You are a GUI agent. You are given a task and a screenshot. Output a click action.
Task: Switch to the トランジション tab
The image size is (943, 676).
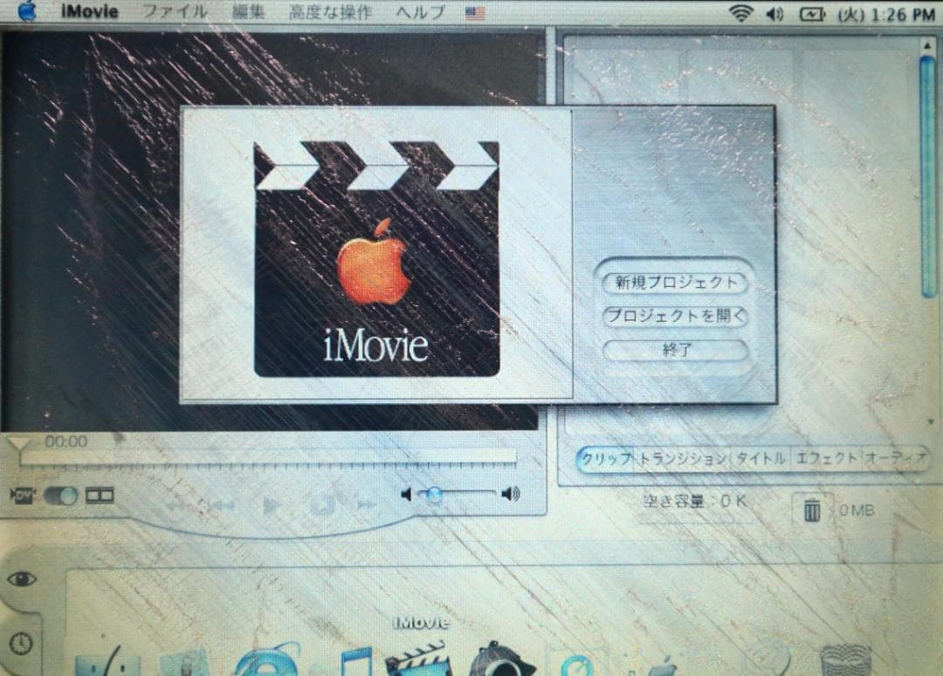click(678, 456)
